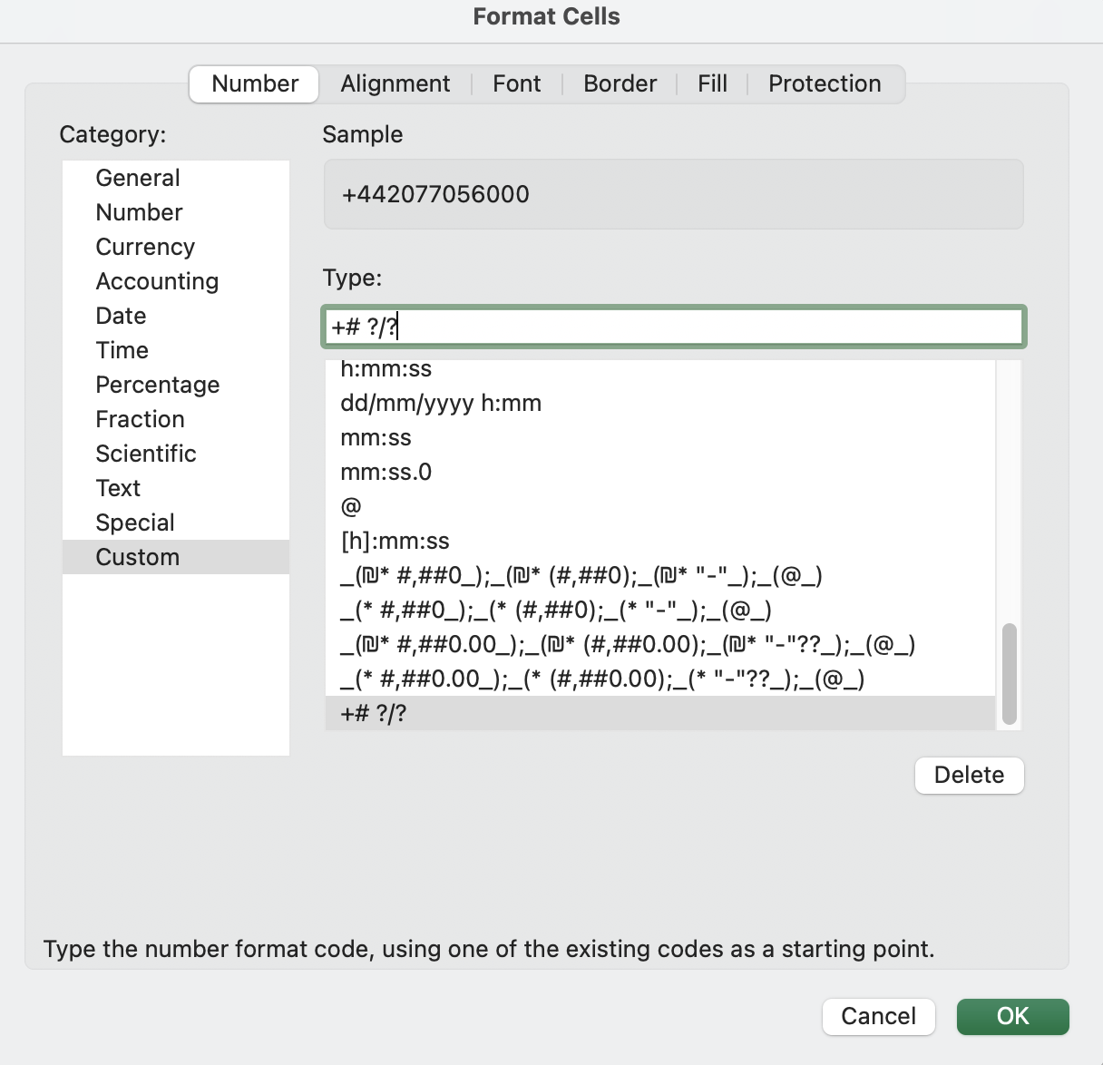1103x1065 pixels.
Task: Choose General category
Action: click(138, 178)
